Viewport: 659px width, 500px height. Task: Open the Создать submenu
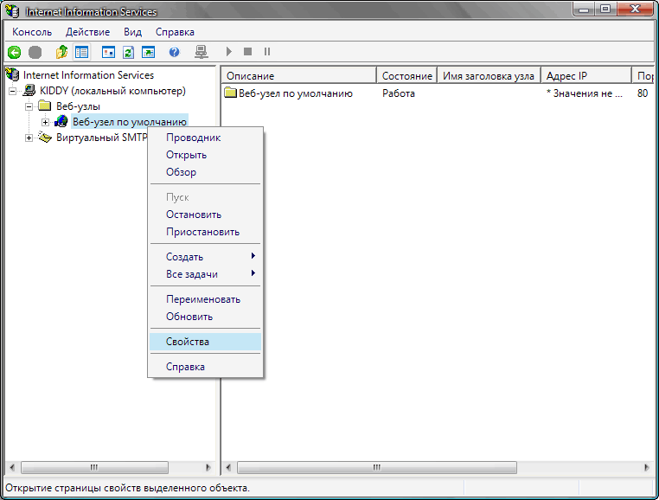click(206, 257)
